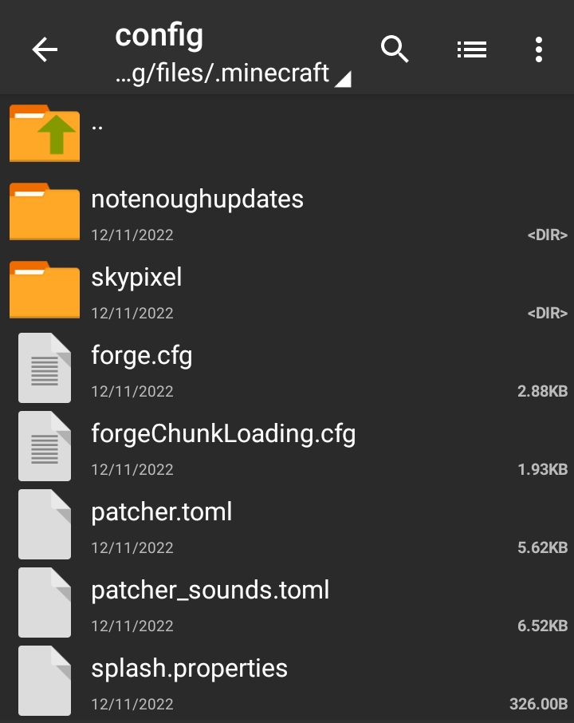Tap the skypixel folder icon
The height and width of the screenshot is (723, 574).
coord(45,290)
